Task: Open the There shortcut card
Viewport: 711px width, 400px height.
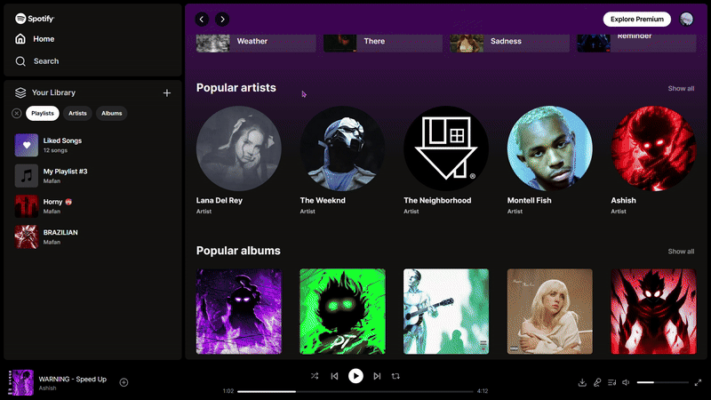Action: coord(383,43)
